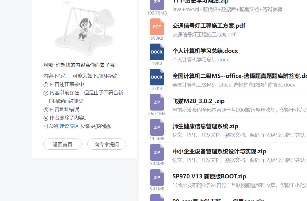Click file size label 26.71MB
307x201 pixels.
(x=157, y=114)
